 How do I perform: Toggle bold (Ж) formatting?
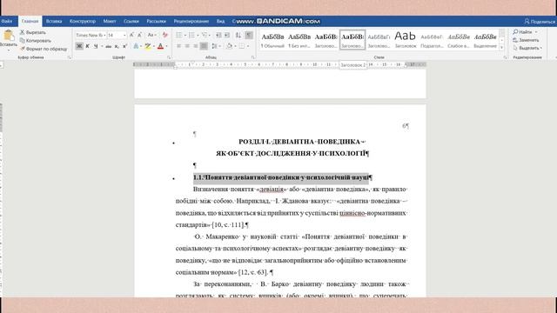click(79, 46)
